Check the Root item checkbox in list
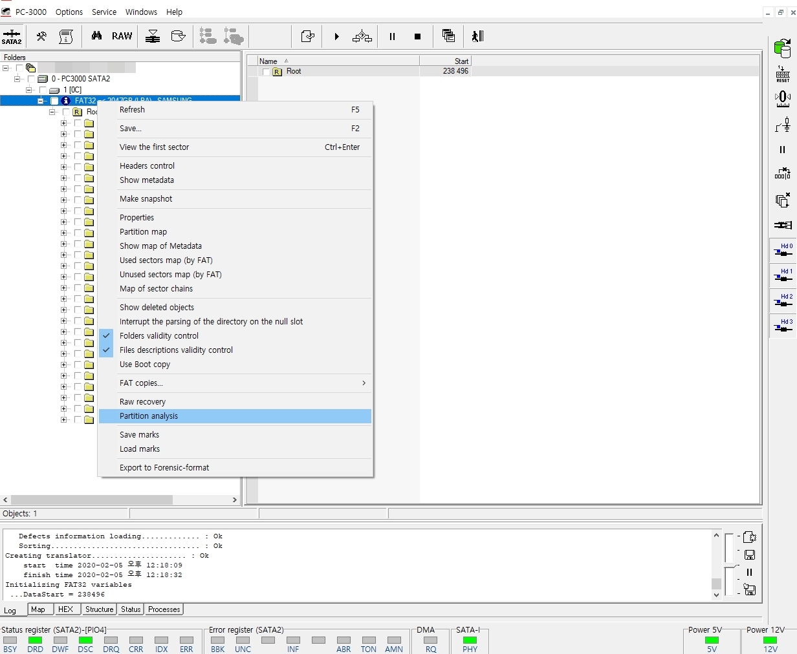Screen dimensions: 797x654 [x=265, y=72]
